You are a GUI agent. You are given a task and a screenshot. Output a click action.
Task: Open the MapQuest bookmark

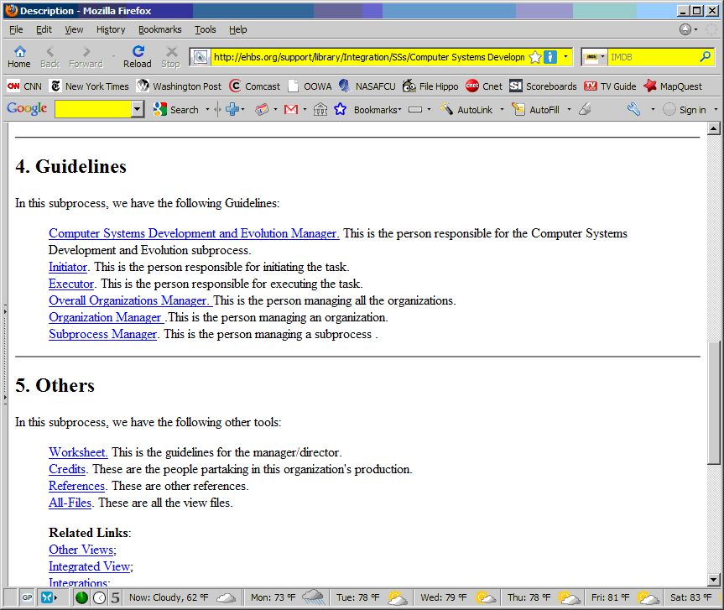(x=673, y=86)
